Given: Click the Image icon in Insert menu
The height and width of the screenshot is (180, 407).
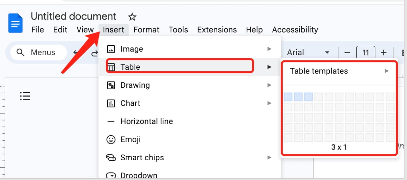Looking at the screenshot, I should point(111,49).
